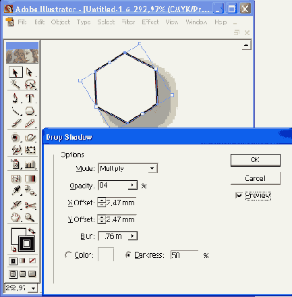Click the shadow Color swatch box
The height and width of the screenshot is (297, 292).
click(106, 254)
